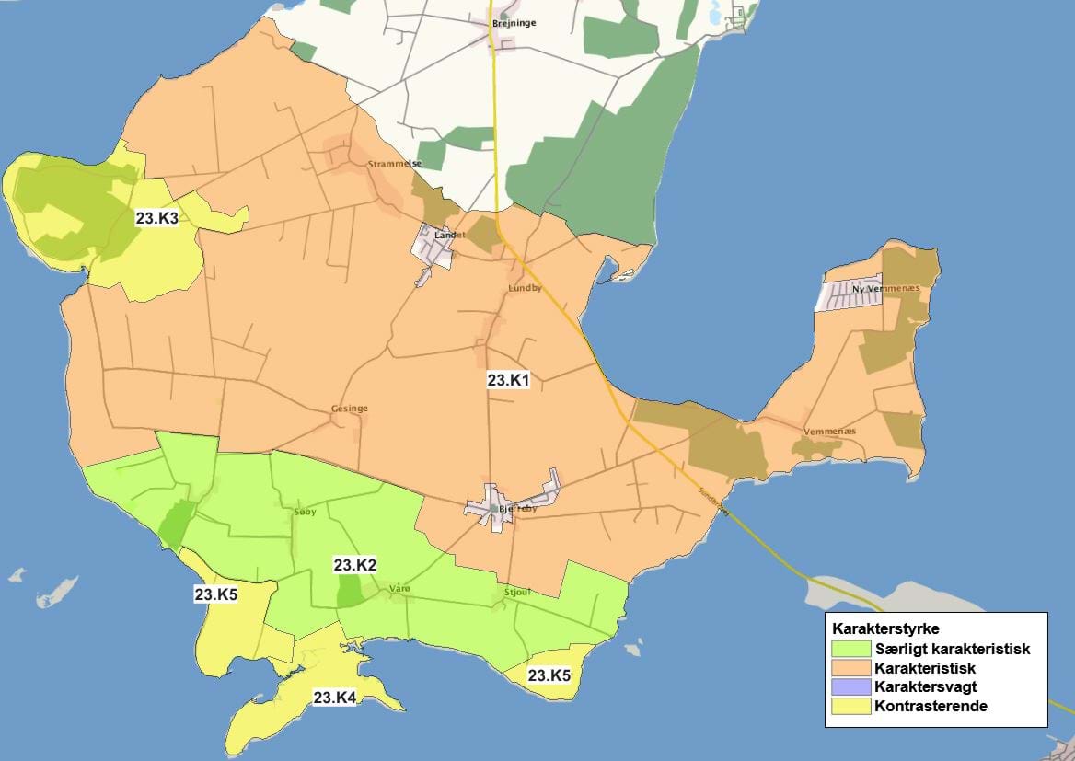The image size is (1075, 761).
Task: Click the 23.K1 area label
Action: [508, 379]
